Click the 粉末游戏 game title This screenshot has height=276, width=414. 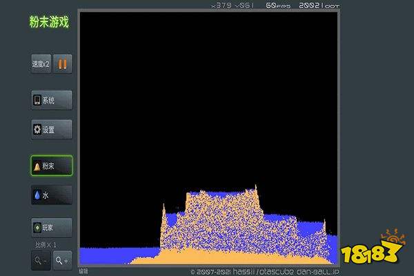(48, 22)
